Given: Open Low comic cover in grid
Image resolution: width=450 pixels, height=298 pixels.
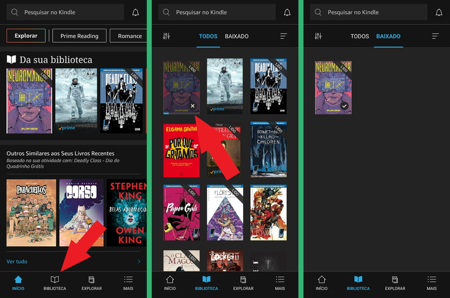Looking at the screenshot, I should pyautogui.click(x=269, y=213).
